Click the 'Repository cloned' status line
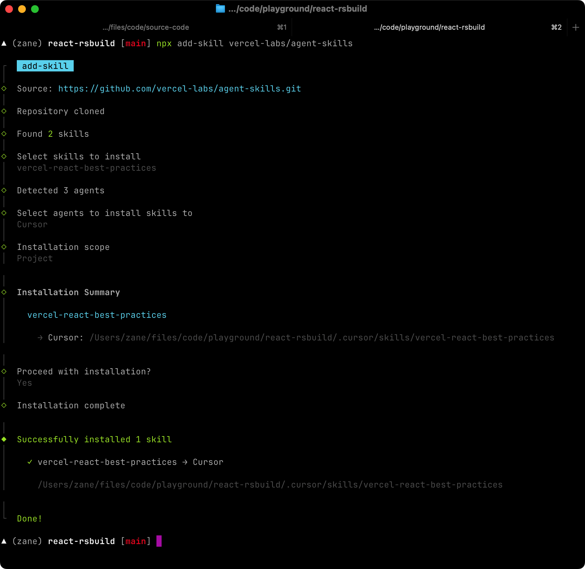Screen dimensions: 585x569 pos(61,111)
